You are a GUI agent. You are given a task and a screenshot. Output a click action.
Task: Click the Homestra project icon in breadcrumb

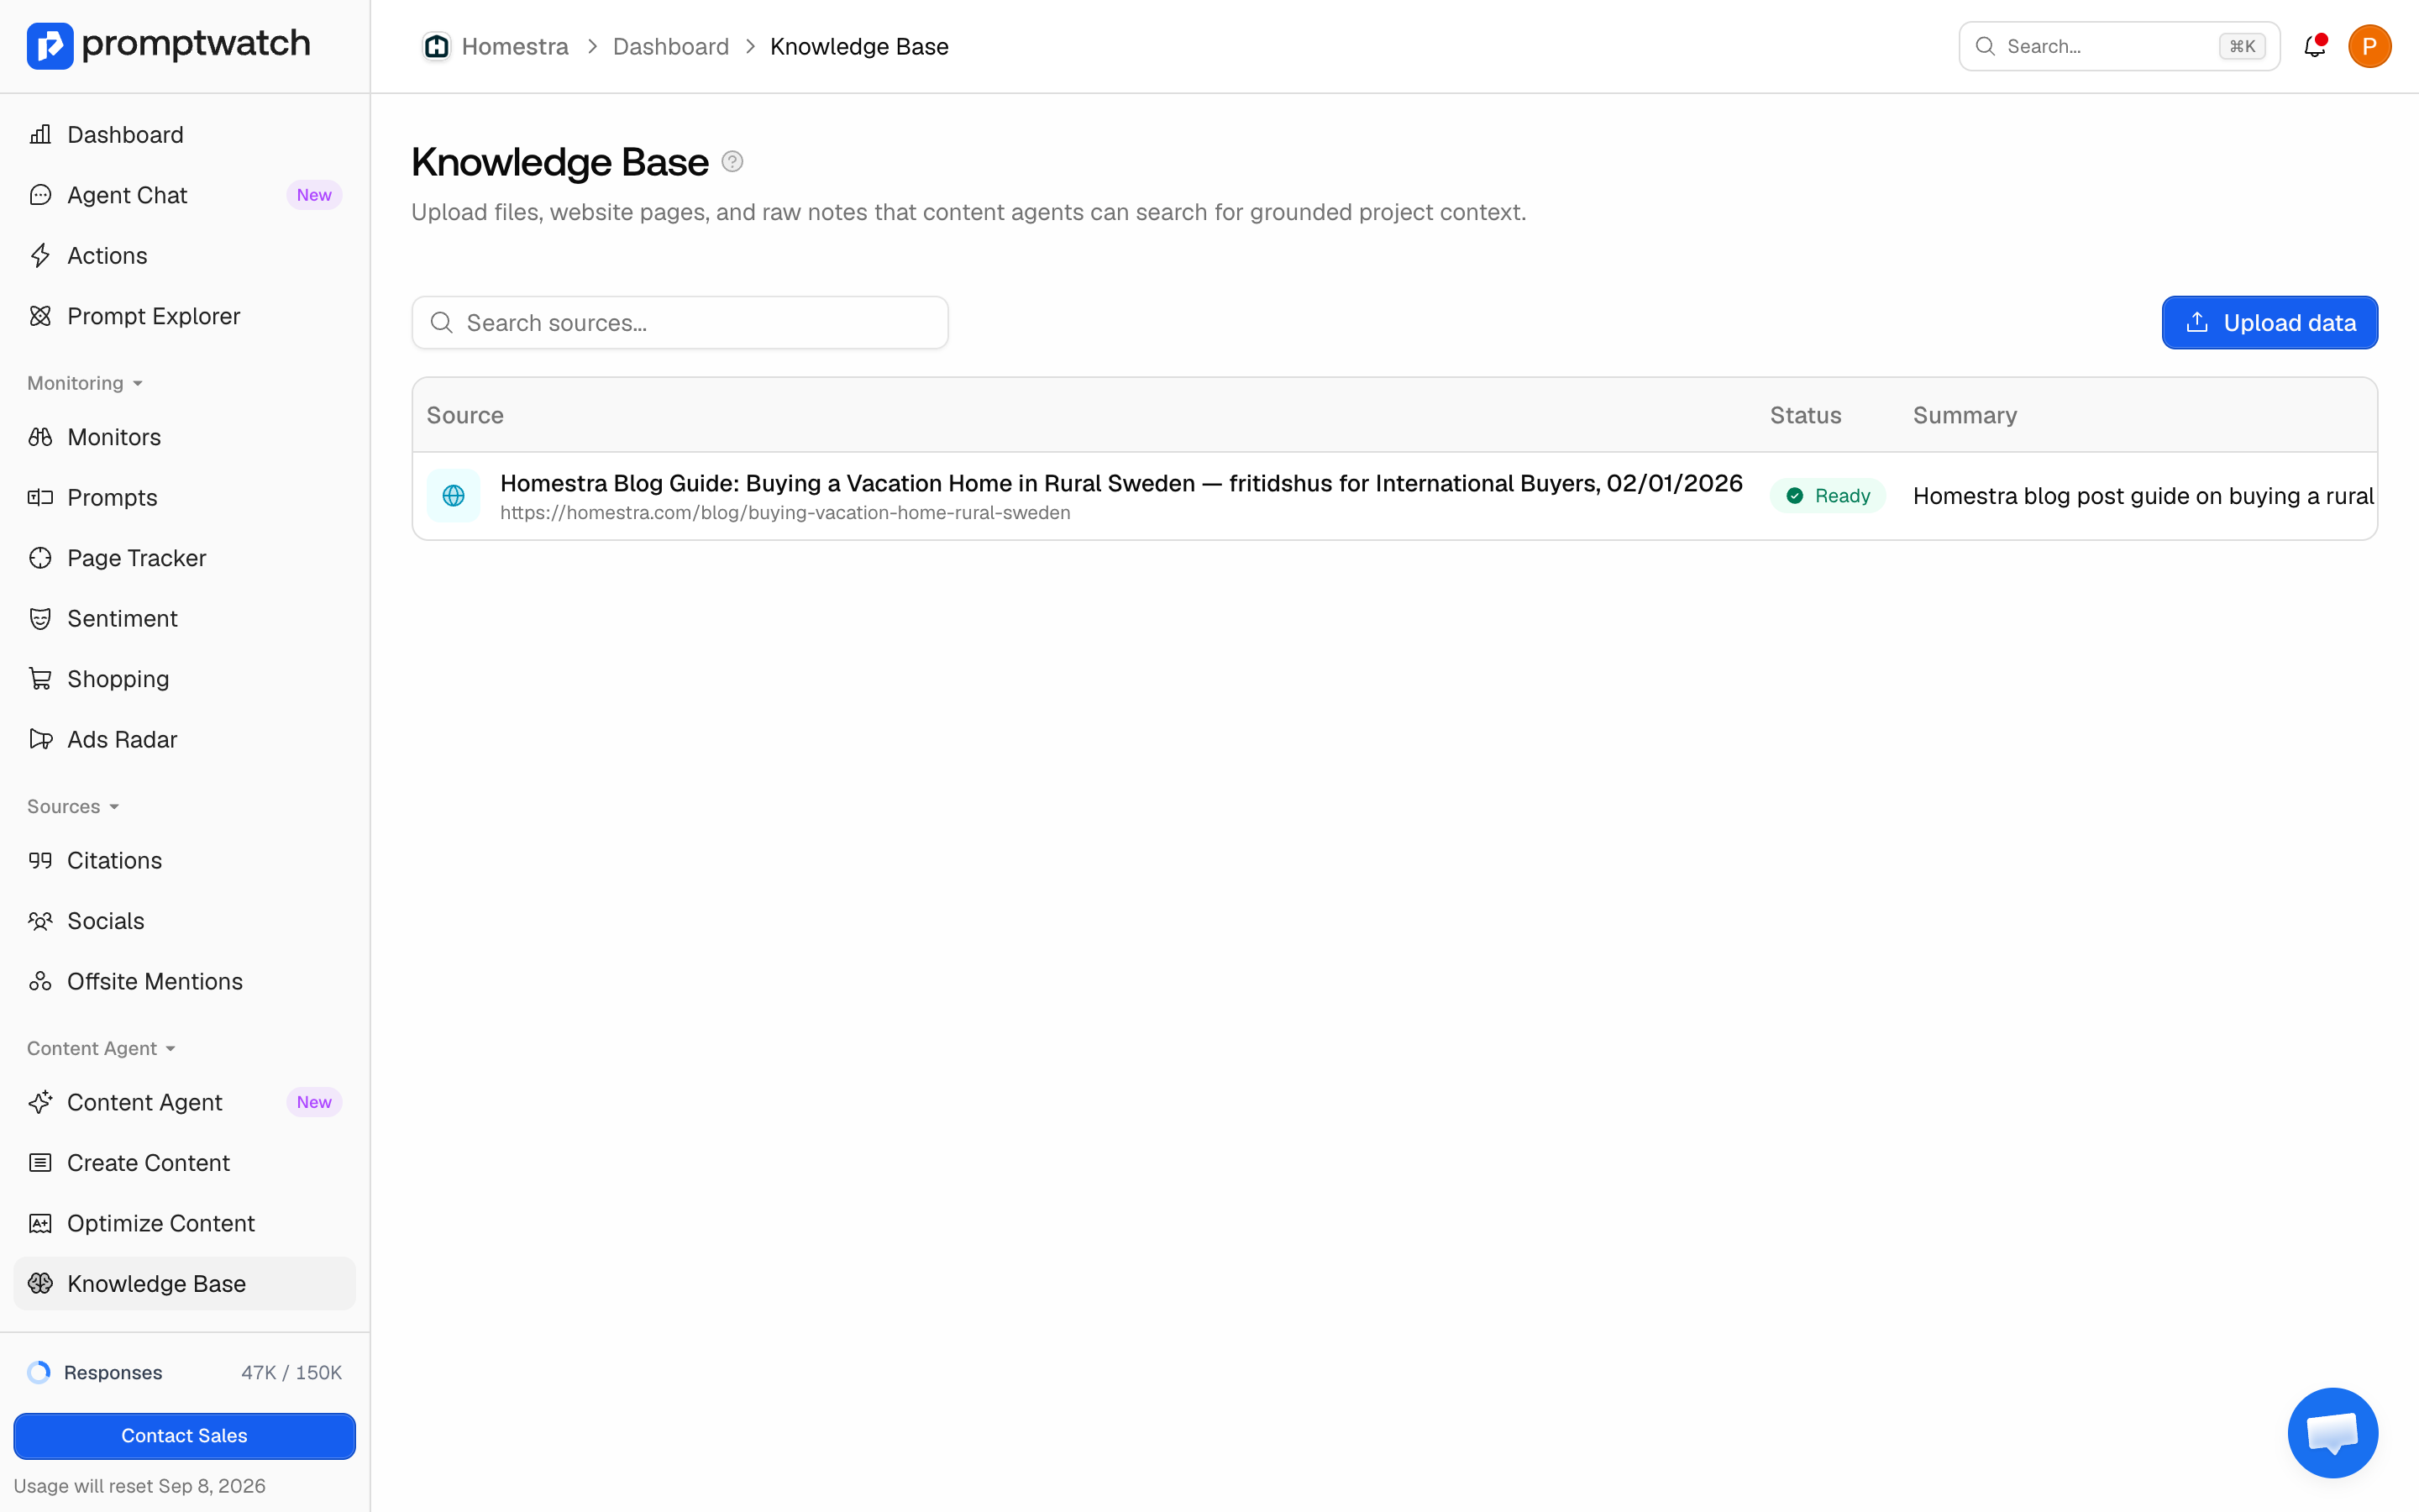[x=437, y=46]
